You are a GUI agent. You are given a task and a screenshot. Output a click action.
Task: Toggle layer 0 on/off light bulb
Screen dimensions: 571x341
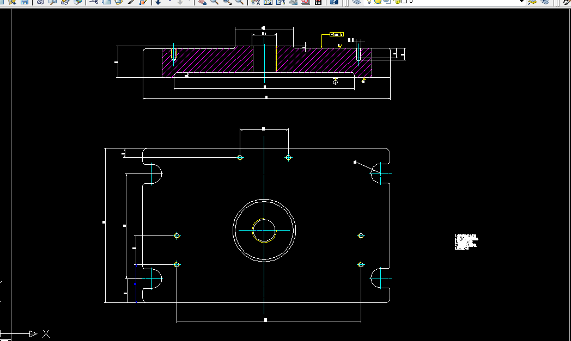(x=369, y=2)
